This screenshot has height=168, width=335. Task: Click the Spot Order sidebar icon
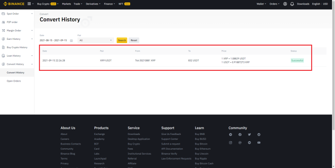3,14
